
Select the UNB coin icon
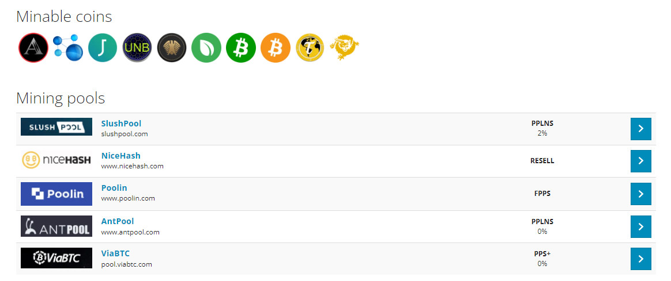coord(137,48)
